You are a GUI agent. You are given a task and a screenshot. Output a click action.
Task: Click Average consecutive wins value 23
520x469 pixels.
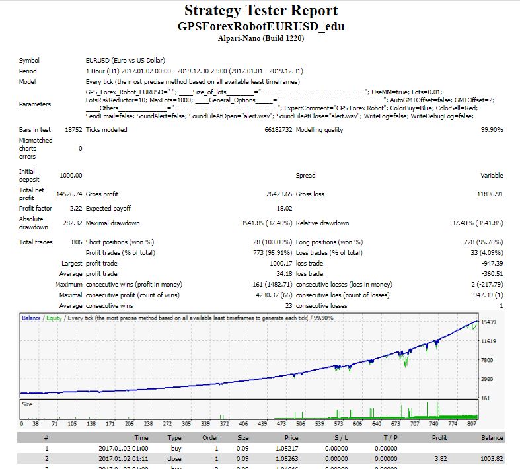click(289, 306)
